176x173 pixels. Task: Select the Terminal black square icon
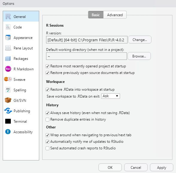pos(8,121)
